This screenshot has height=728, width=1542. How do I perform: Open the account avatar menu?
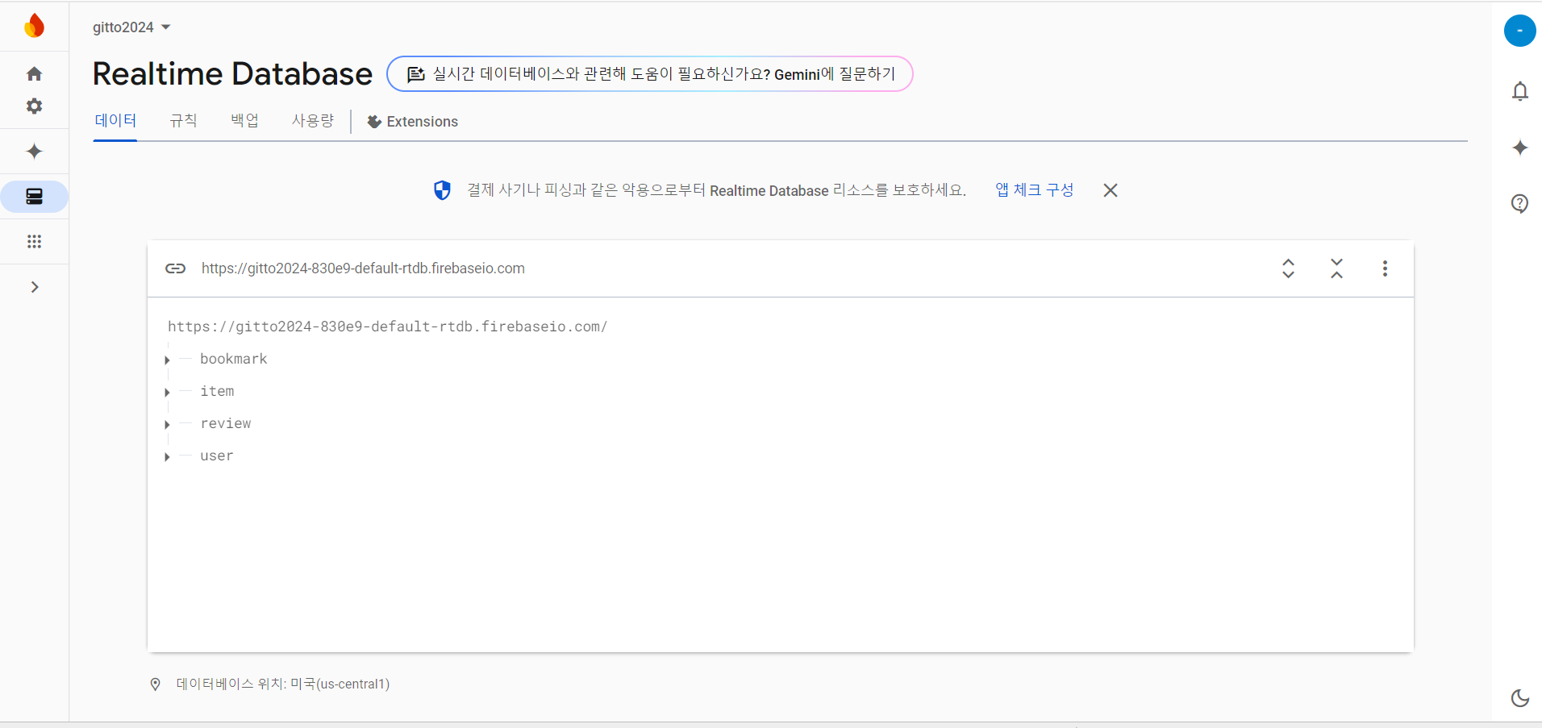[x=1519, y=31]
